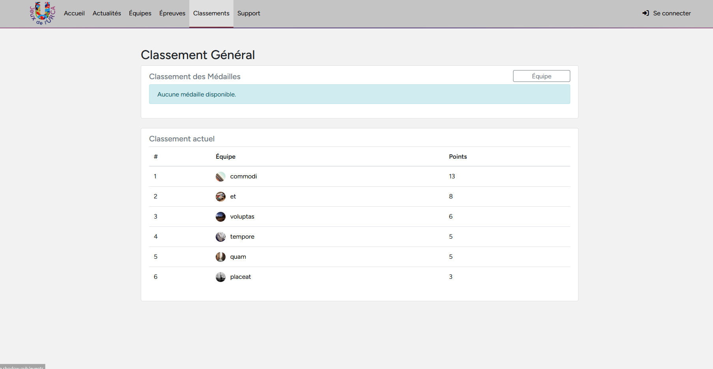Click the Jeux de l'URCA logo
Viewport: 713px width, 369px height.
pyautogui.click(x=43, y=13)
